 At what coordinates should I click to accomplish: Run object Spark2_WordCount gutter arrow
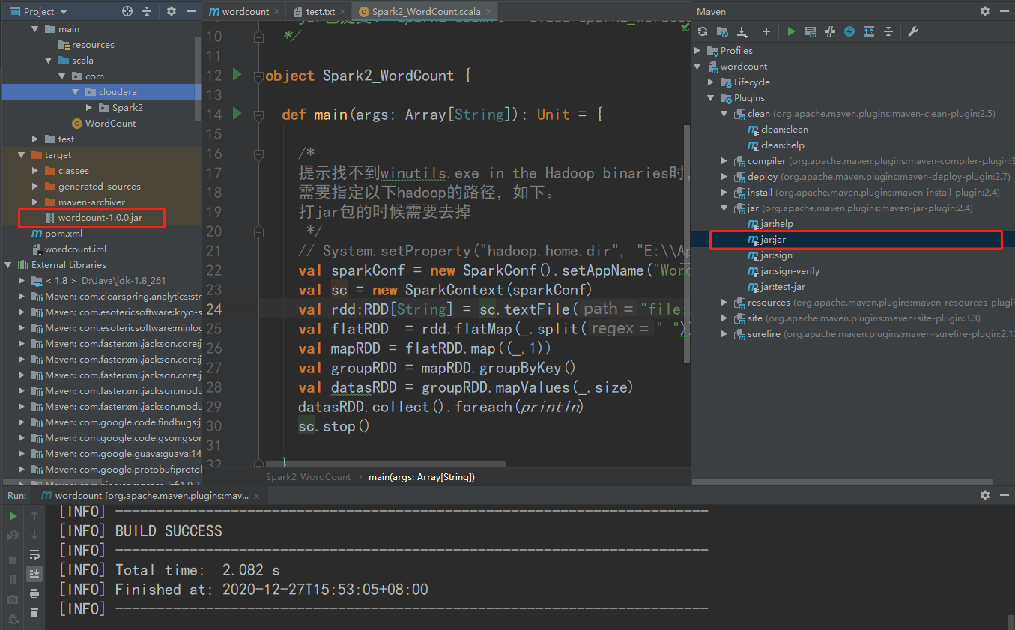tap(237, 75)
